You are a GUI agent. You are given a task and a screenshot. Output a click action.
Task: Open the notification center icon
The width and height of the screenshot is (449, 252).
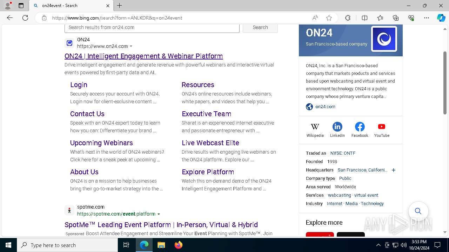point(437,245)
